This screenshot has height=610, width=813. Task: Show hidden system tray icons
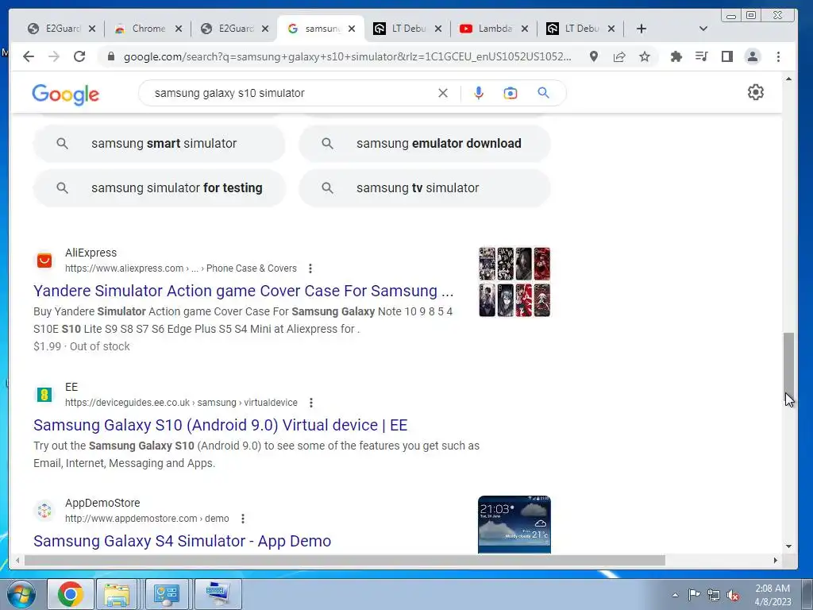tap(675, 595)
